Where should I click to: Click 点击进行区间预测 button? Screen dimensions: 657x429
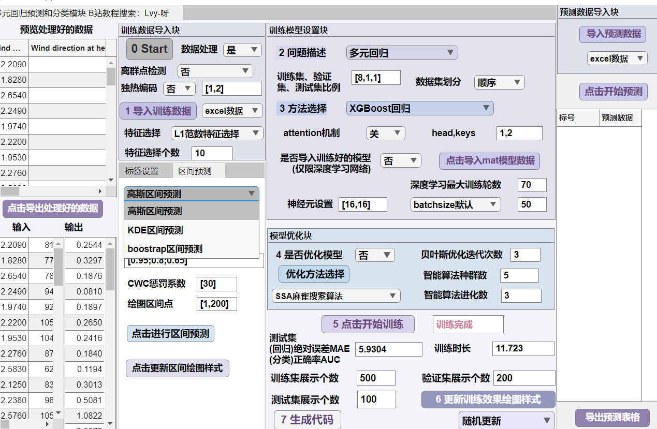click(x=170, y=334)
